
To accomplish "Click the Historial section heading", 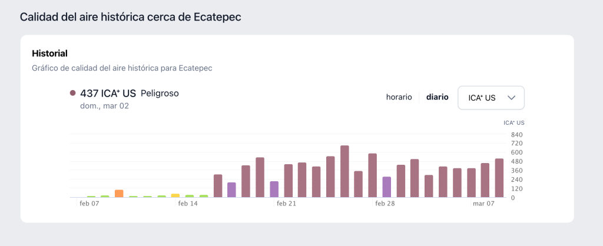I will tap(49, 53).
